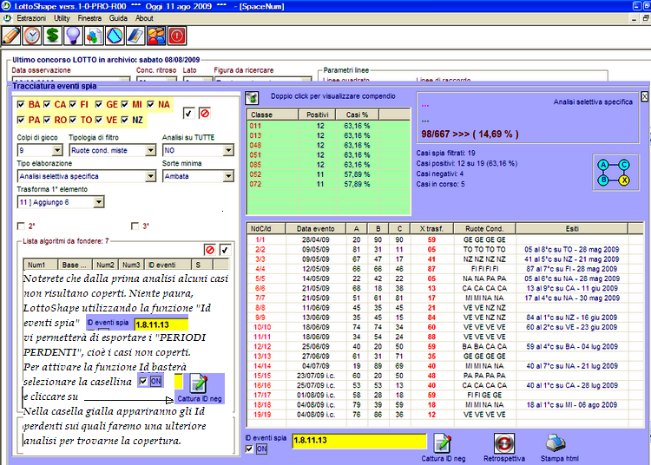Enable the 3° element checkbox

[x=135, y=226]
